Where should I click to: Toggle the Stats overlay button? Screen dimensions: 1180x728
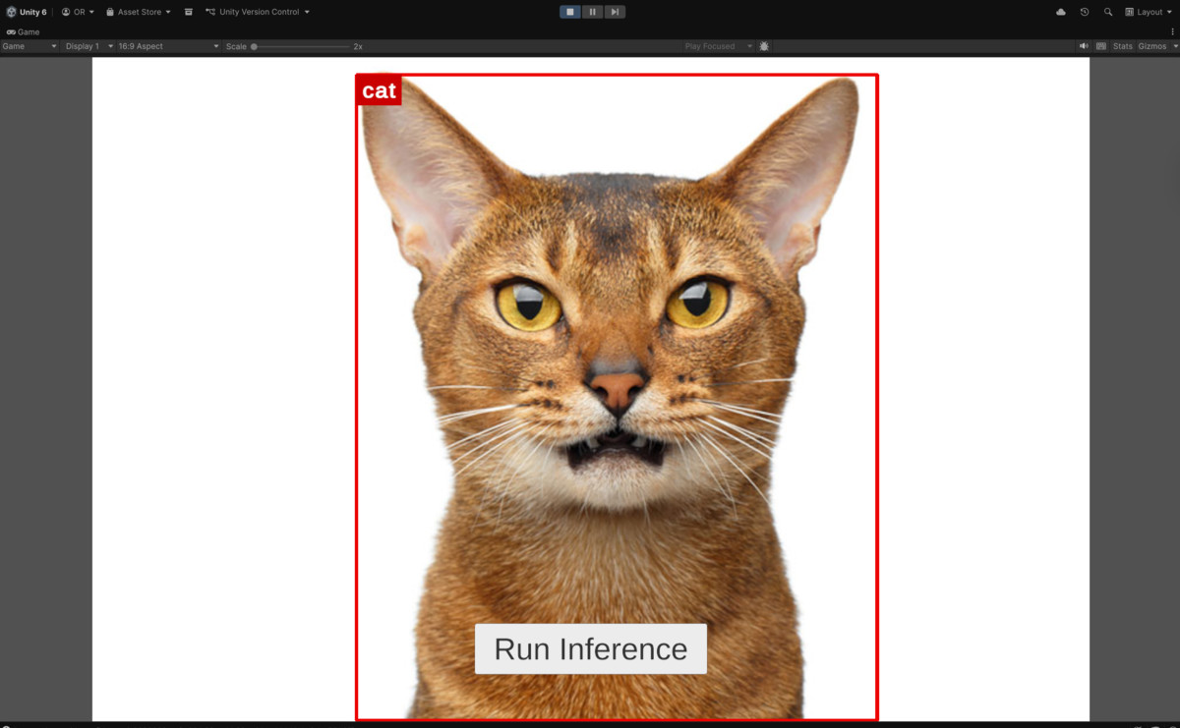click(1123, 46)
